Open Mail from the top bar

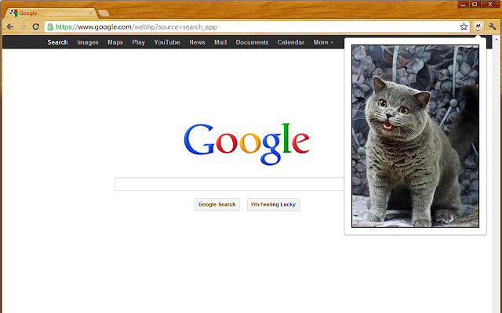pyautogui.click(x=220, y=42)
